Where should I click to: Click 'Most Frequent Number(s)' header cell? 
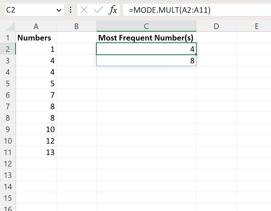pos(146,38)
